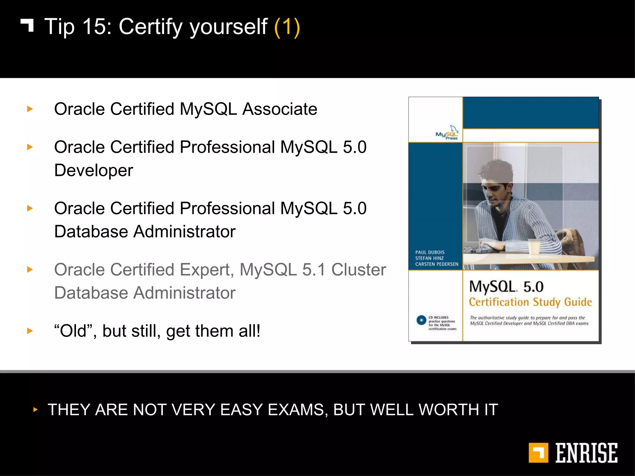Click the MySQL Press logo on the book cover
This screenshot has height=476, width=635.
447,133
